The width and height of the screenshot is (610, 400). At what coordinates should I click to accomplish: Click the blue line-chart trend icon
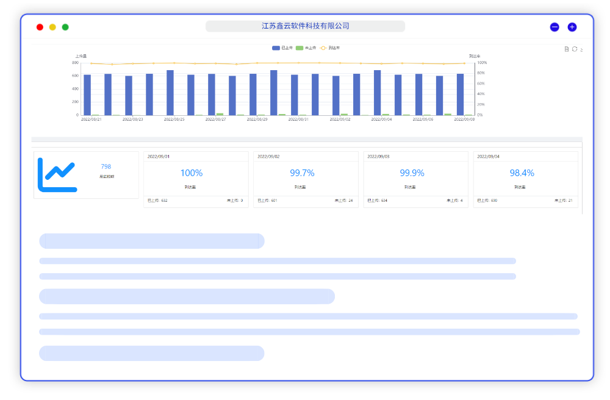tap(57, 174)
